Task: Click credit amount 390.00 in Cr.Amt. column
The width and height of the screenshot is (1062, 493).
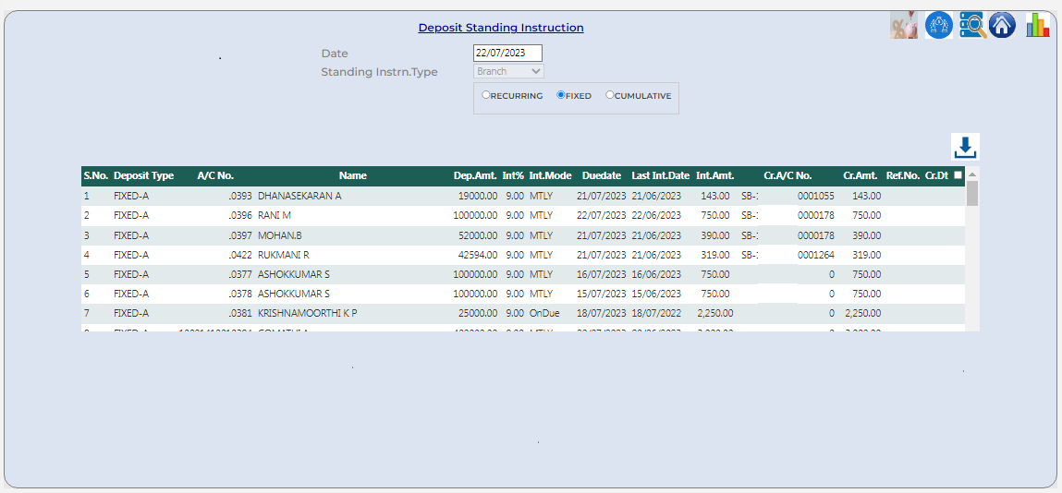Action: pos(867,235)
